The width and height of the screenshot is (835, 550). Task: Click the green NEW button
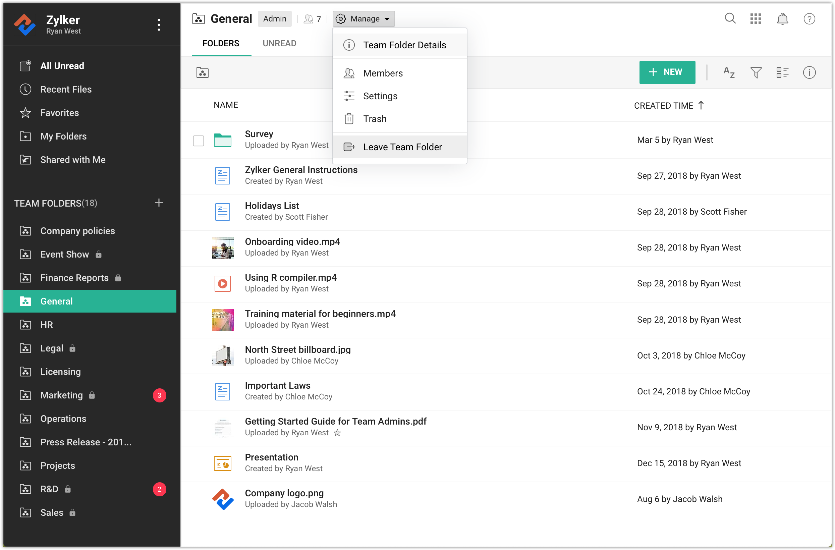(667, 72)
